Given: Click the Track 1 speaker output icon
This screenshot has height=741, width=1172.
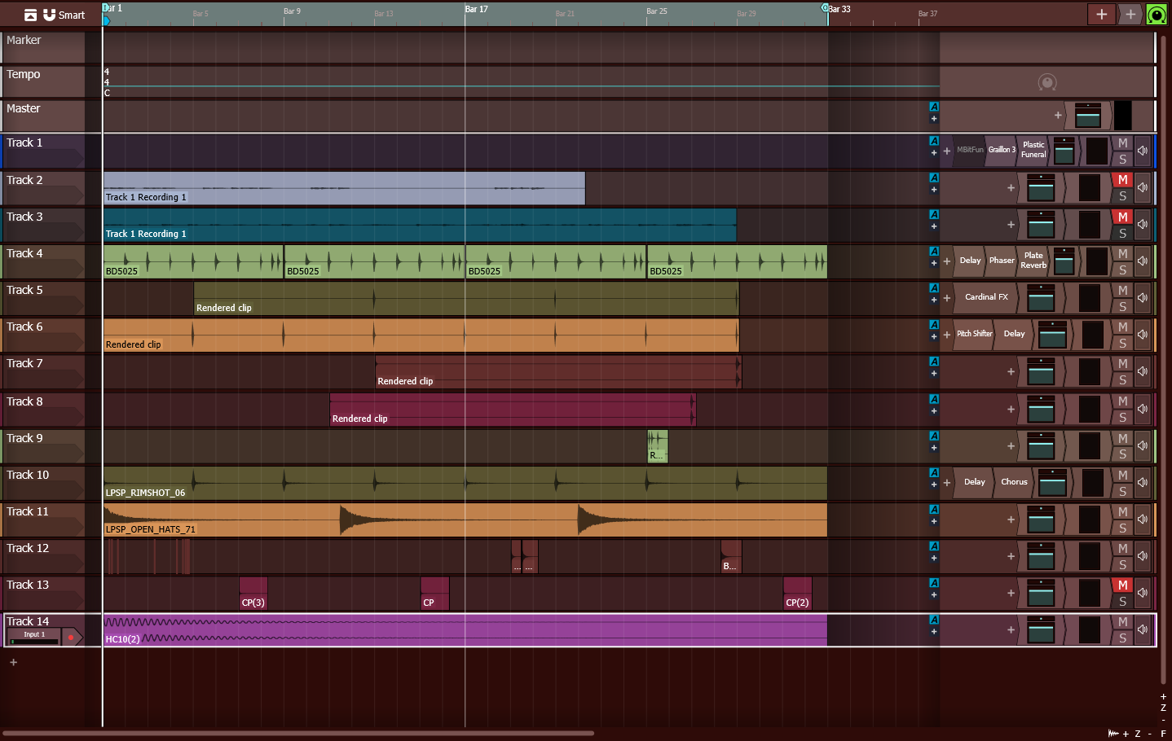Looking at the screenshot, I should tap(1143, 151).
